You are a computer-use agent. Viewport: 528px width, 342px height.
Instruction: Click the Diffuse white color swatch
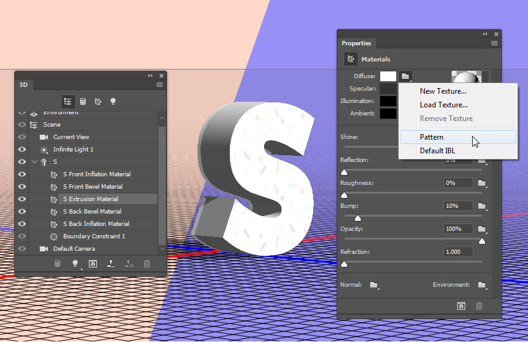tap(388, 76)
